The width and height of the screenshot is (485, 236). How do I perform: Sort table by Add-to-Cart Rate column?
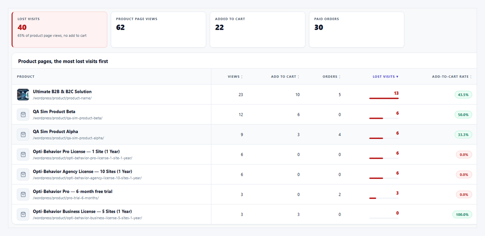pos(452,77)
